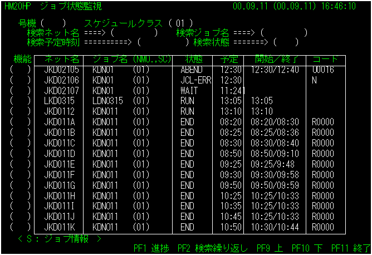This screenshot has height=255, width=372.
Task: Focus the 検索ジョブ名 input field
Action: pyautogui.click(x=284, y=33)
